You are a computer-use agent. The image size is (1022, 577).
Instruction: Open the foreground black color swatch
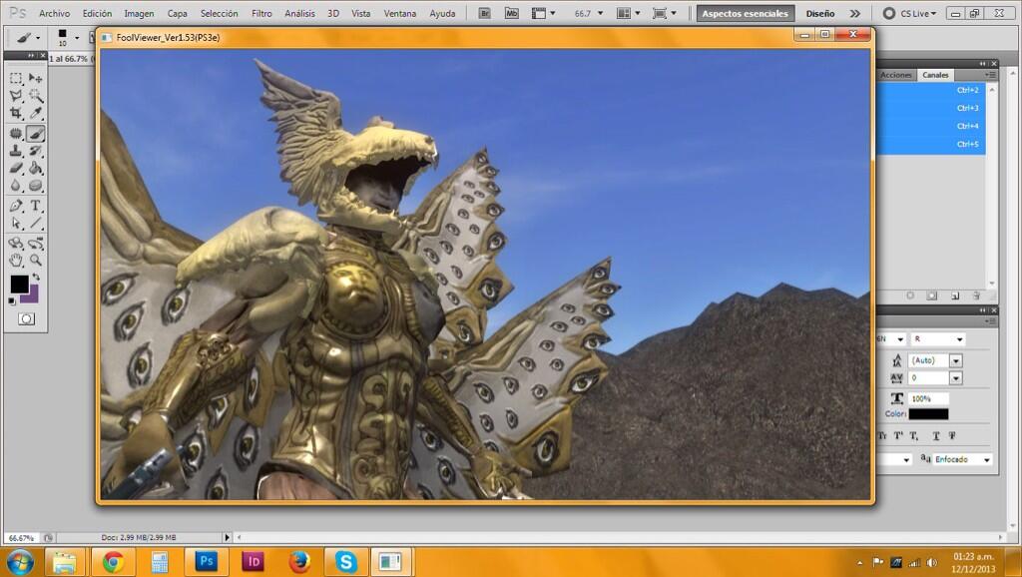click(19, 284)
